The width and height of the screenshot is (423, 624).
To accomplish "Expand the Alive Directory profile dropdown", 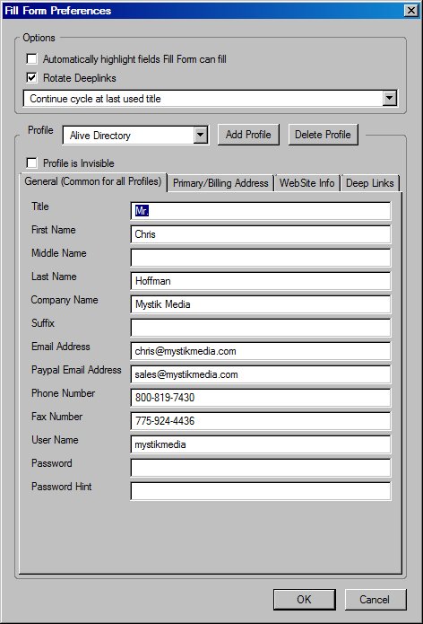I will click(x=201, y=136).
